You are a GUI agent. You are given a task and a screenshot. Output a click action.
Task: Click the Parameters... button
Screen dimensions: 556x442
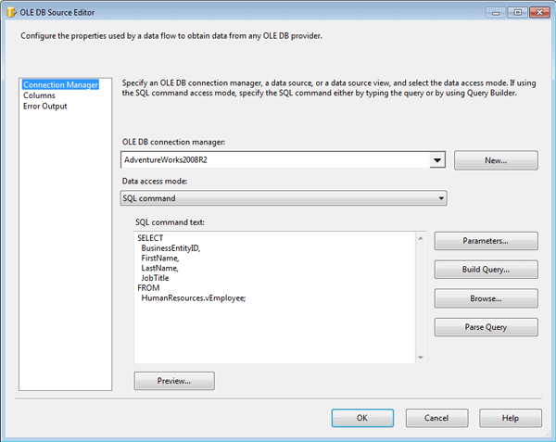click(x=486, y=241)
